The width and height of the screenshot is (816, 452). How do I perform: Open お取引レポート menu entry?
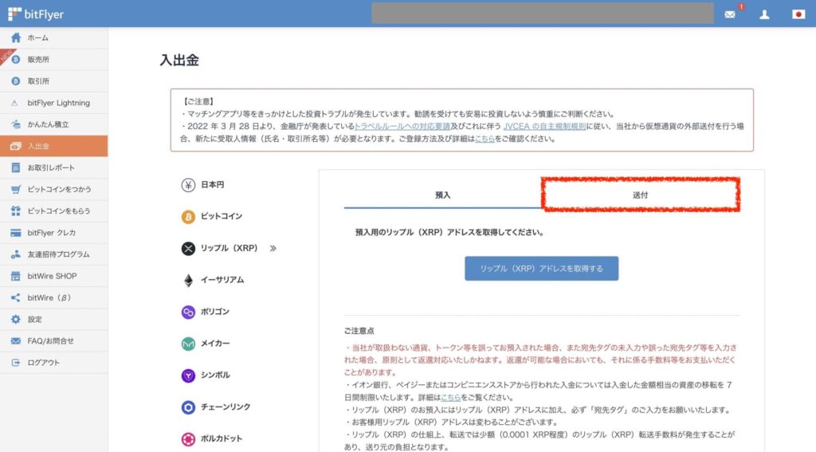pos(54,167)
